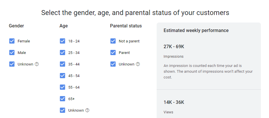Toggle the 25 - 34 age checkbox
269x118 pixels.
[x=63, y=53]
